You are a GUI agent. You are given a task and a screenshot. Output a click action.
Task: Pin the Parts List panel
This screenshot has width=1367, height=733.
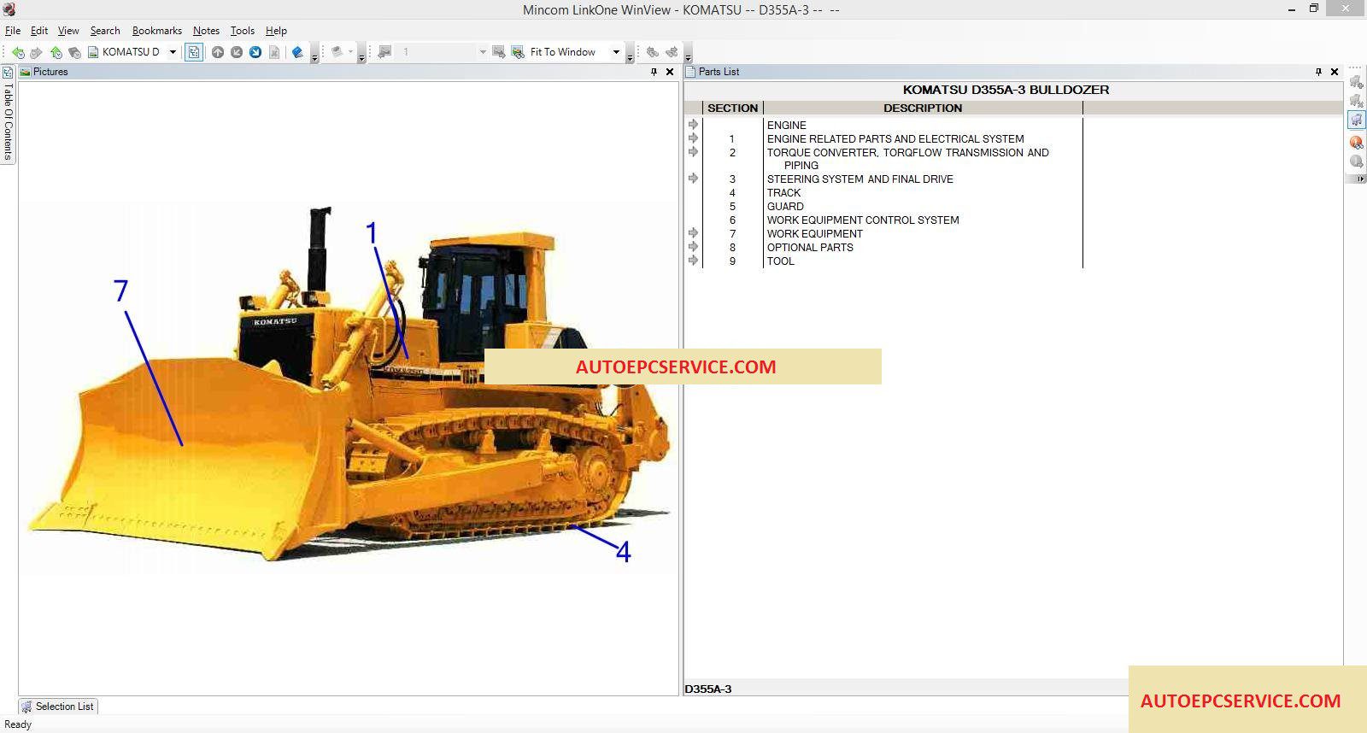(1319, 72)
